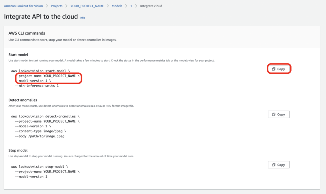This screenshot has width=326, height=194.
Task: Copy the Start model command
Action: pos(279,69)
